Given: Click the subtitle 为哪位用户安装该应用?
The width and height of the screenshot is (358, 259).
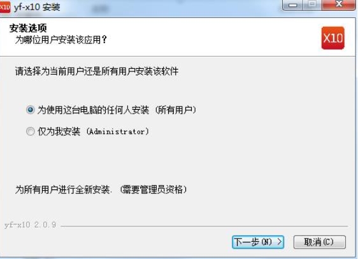Looking at the screenshot, I should point(61,40).
